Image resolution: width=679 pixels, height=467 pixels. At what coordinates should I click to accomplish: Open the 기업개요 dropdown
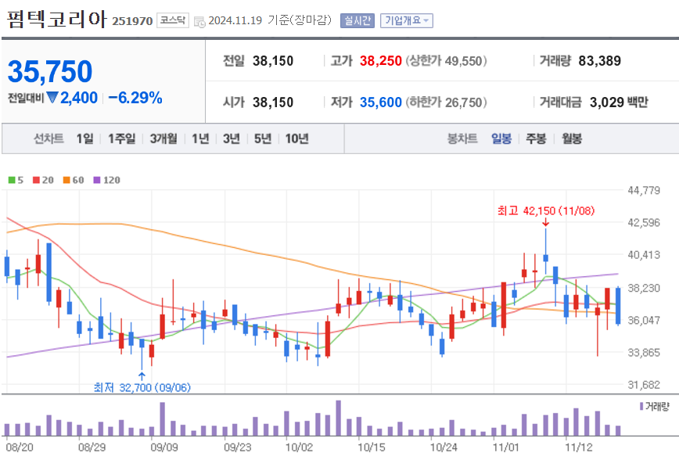407,21
